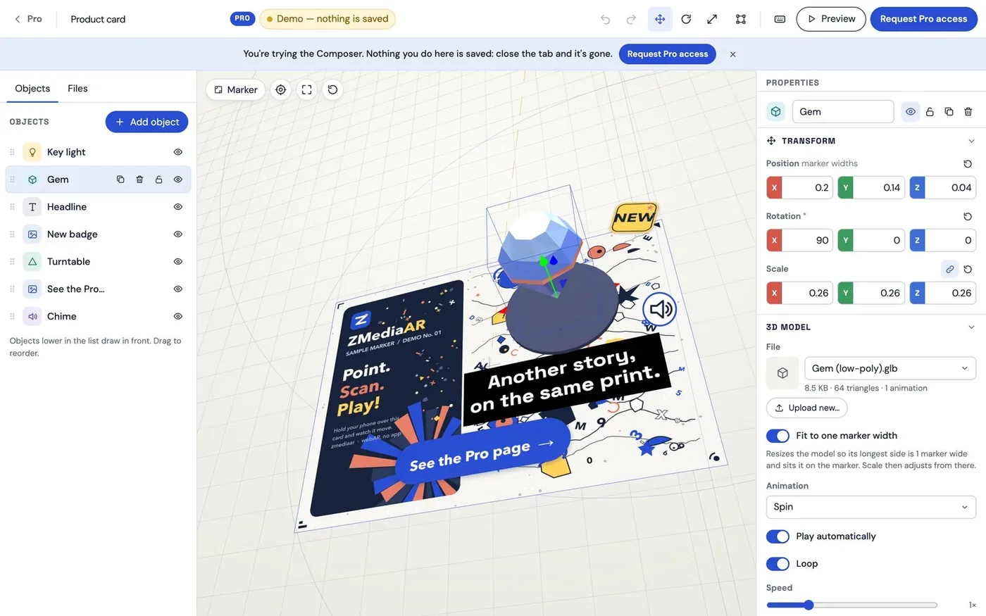Image resolution: width=986 pixels, height=616 pixels.
Task: Reset Position values
Action: (x=968, y=163)
